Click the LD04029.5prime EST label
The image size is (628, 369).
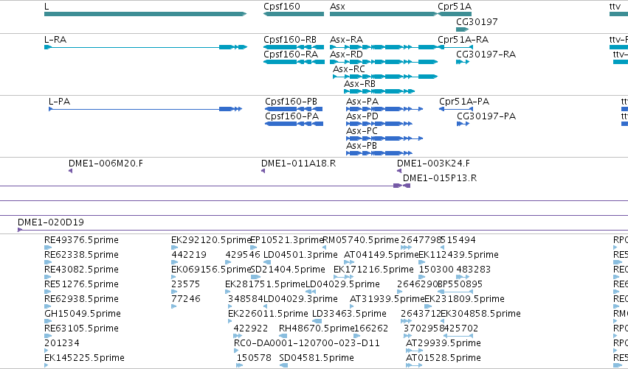click(x=342, y=284)
